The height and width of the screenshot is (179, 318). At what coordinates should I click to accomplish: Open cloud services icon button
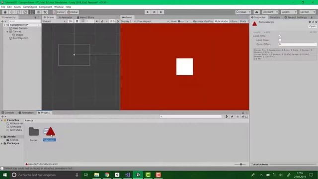pos(256,12)
